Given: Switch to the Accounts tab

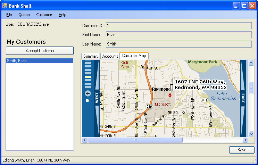Looking at the screenshot, I should point(110,56).
